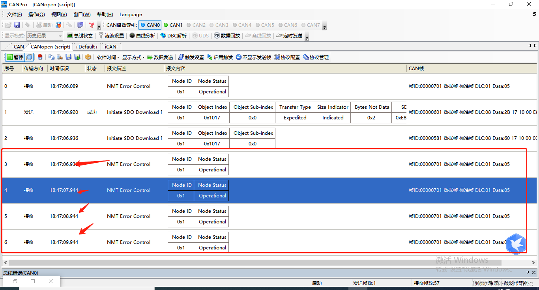The width and height of the screenshot is (539, 290).
Task: Open 滤波设置 filter settings
Action: [x=111, y=35]
